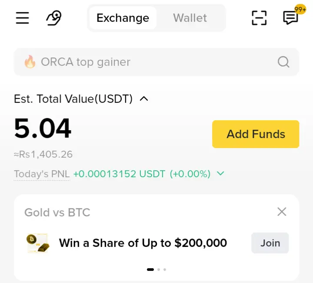Switch to the Exchange tab
Image resolution: width=313 pixels, height=283 pixels.
coord(123,18)
